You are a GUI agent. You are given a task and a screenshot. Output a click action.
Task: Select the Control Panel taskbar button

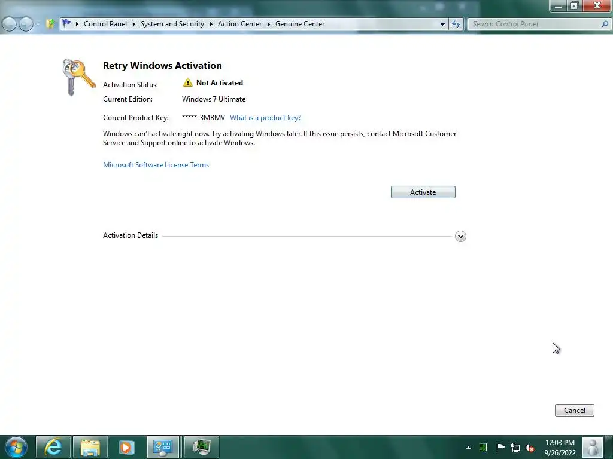coord(163,447)
